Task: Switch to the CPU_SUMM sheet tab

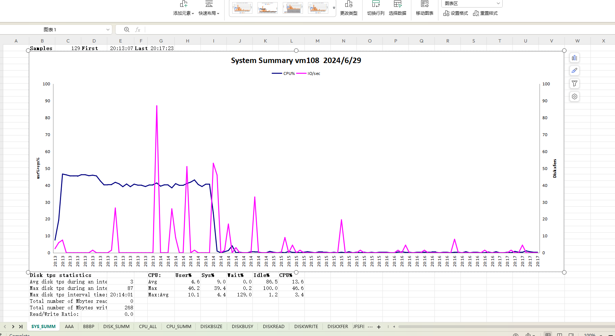Action: [179, 327]
